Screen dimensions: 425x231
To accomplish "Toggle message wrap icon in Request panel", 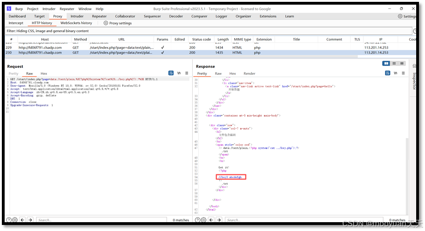I will click(x=171, y=73).
